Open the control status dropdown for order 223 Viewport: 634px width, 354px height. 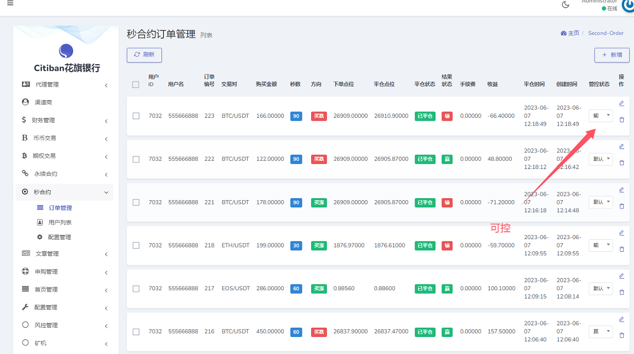click(x=600, y=116)
